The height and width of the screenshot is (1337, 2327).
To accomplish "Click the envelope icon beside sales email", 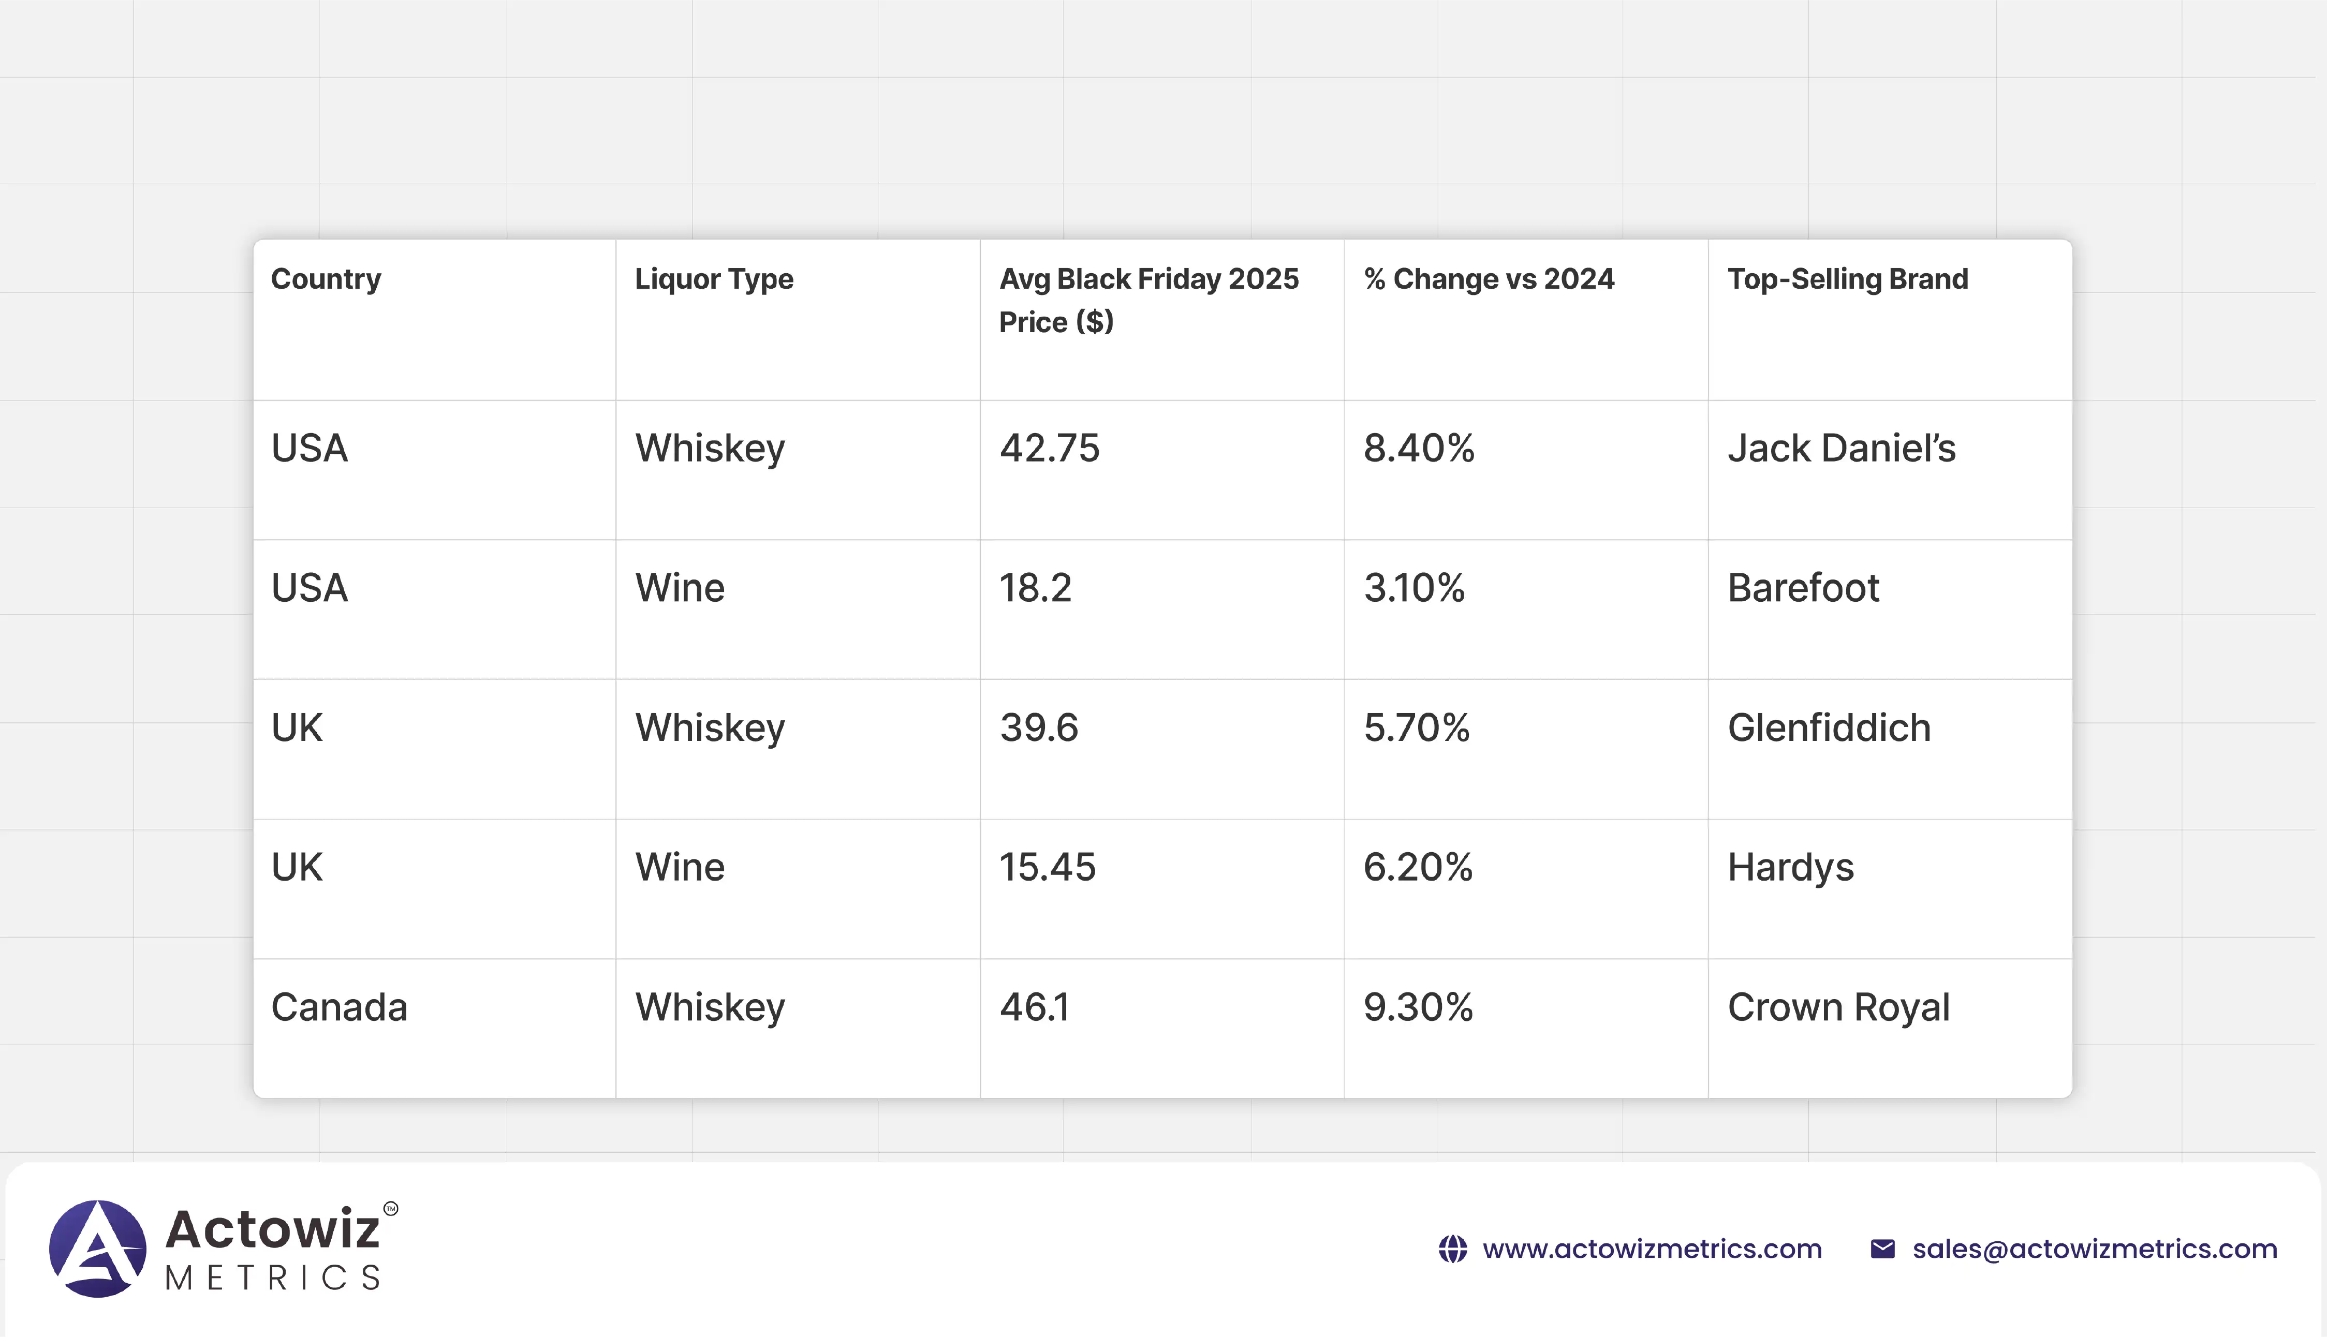I will (1882, 1249).
